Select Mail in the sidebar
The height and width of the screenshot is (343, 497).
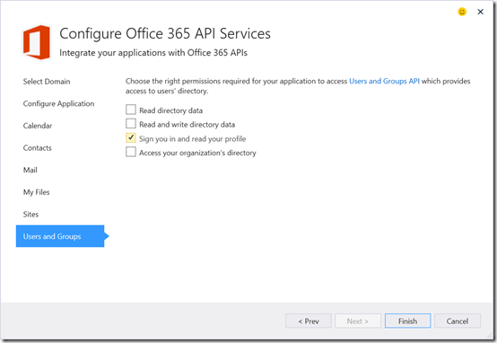(31, 170)
